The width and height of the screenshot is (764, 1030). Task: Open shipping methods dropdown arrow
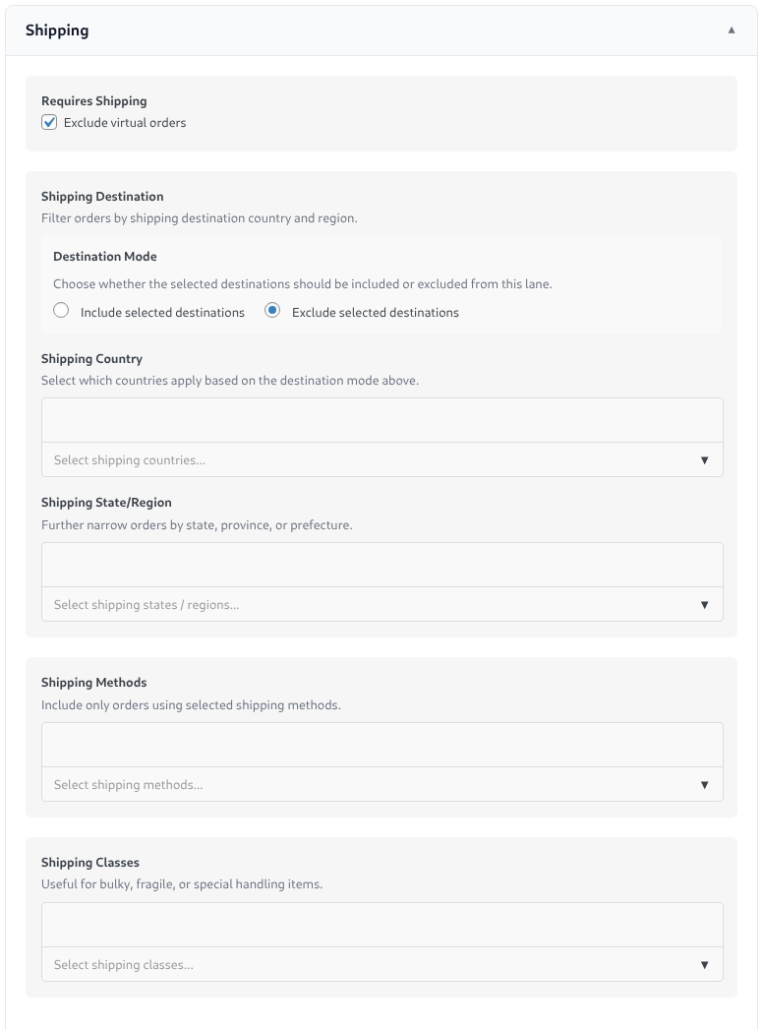pos(704,785)
